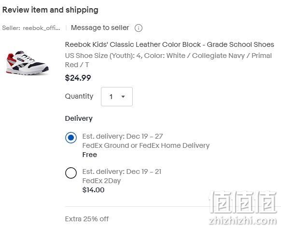Screen dimensions: 281x229
Task: Open the Quantity dropdown box
Action: [x=117, y=97]
